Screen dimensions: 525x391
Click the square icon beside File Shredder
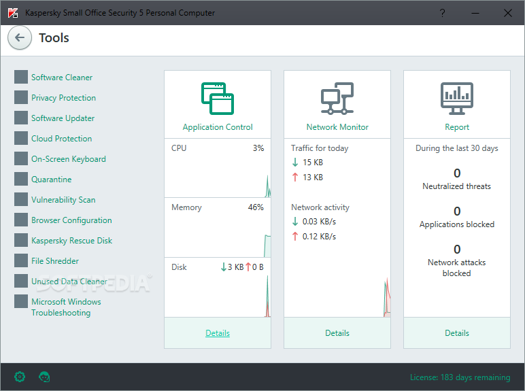[x=21, y=260]
